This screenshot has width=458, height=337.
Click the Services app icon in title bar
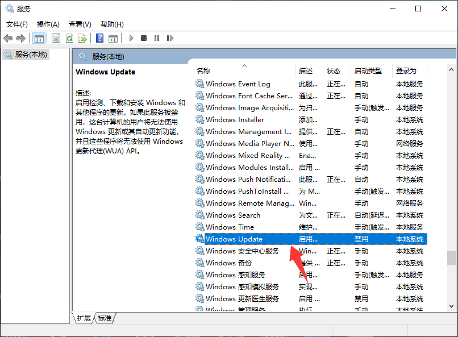coord(10,9)
